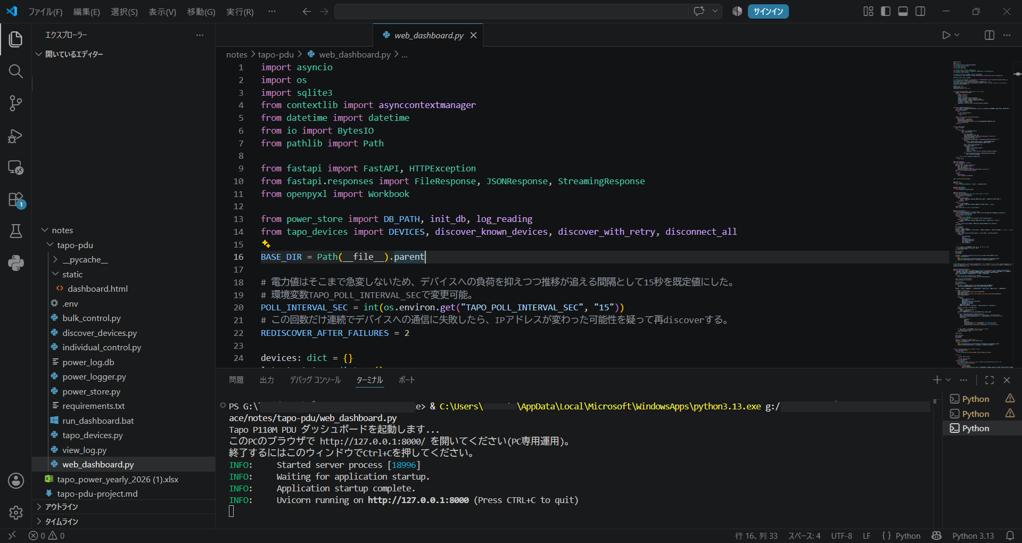1022x543 pixels.
Task: Open the Accounts icon
Action: (16, 481)
